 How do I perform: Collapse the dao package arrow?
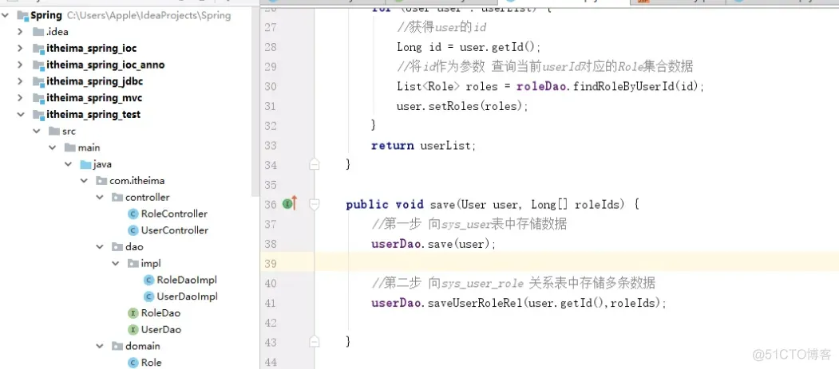pyautogui.click(x=100, y=247)
